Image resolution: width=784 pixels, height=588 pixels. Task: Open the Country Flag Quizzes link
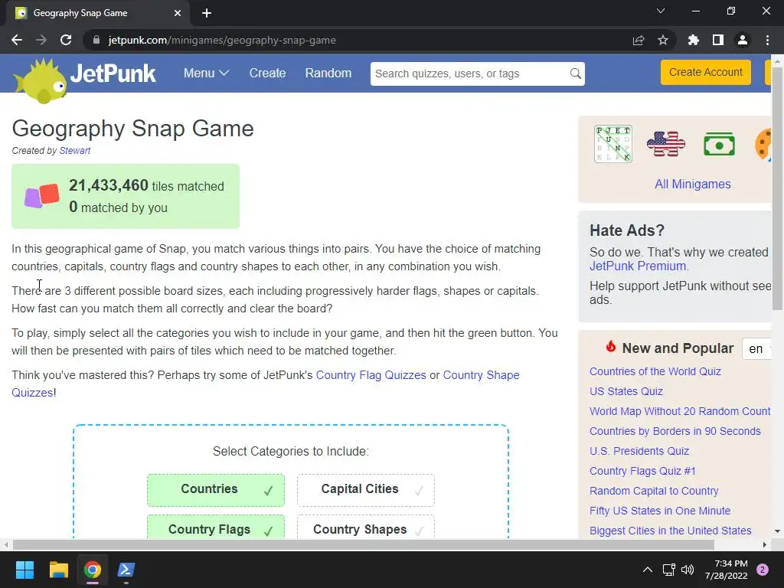click(371, 375)
